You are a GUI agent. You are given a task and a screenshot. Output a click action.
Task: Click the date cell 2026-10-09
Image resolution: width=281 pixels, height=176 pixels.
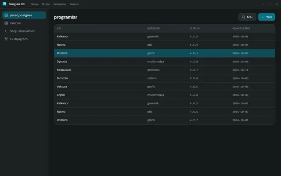tap(240, 62)
